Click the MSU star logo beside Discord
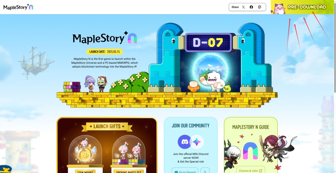Viewport: 336px width, 173px height. (x=197, y=142)
